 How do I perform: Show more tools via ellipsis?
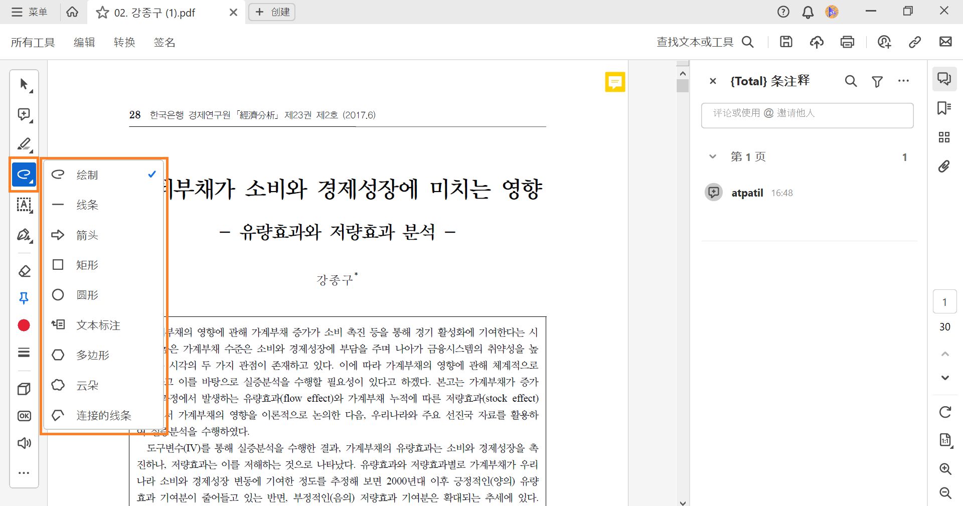point(24,472)
